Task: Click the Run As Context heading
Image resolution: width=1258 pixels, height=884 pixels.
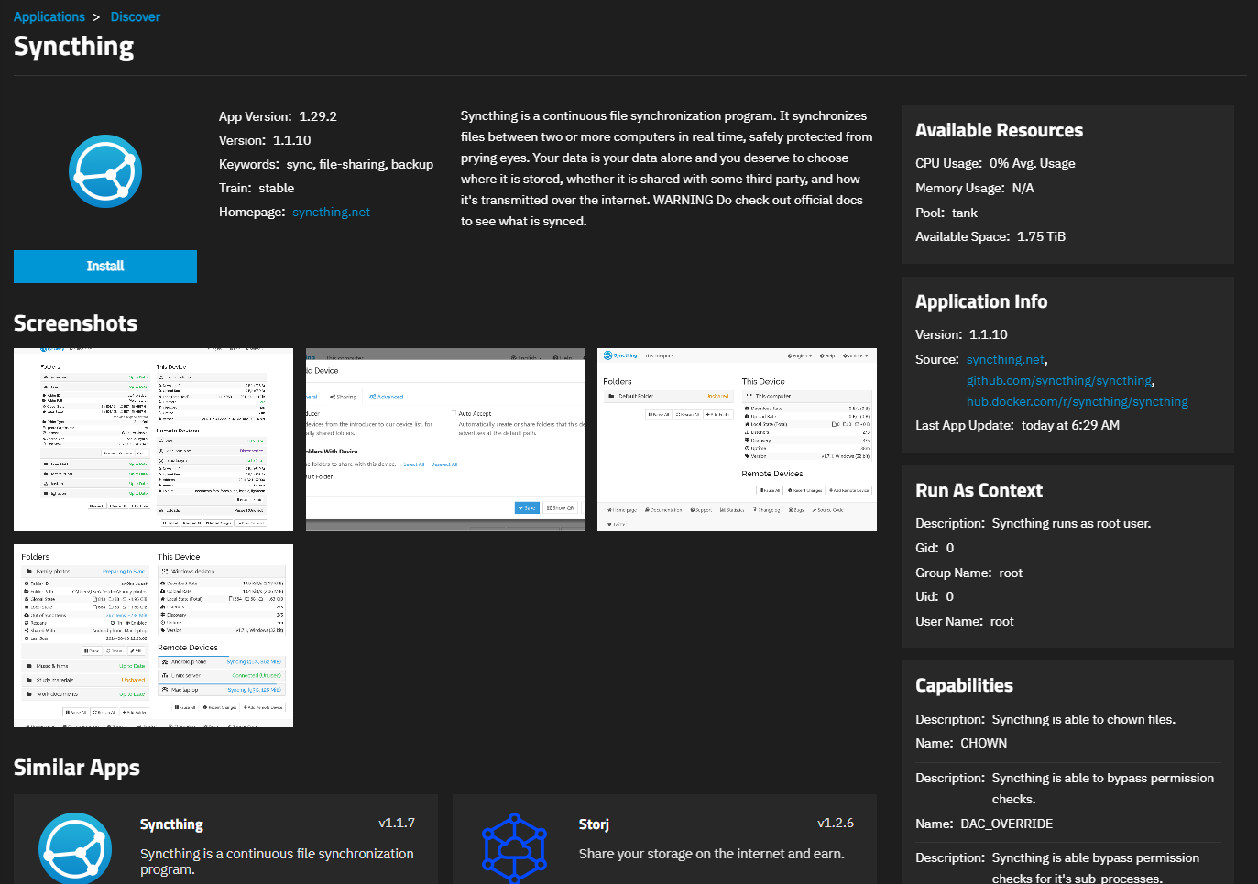Action: (x=979, y=490)
